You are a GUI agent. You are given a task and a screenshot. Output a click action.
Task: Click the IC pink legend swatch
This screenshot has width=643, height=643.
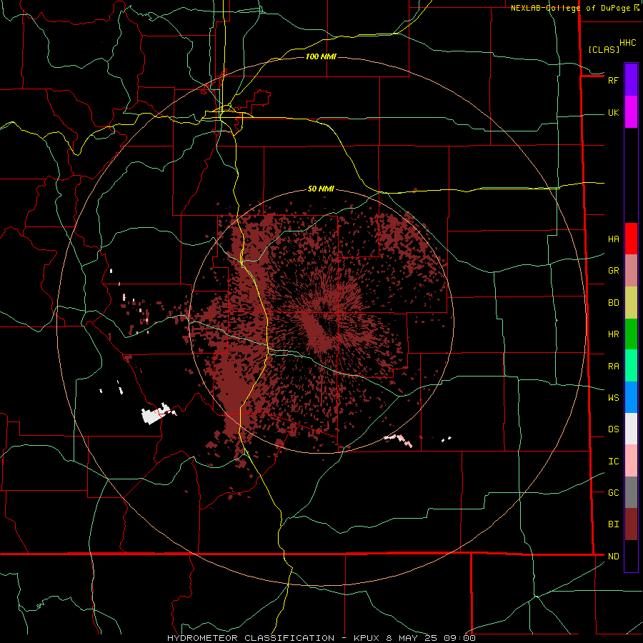pos(631,461)
